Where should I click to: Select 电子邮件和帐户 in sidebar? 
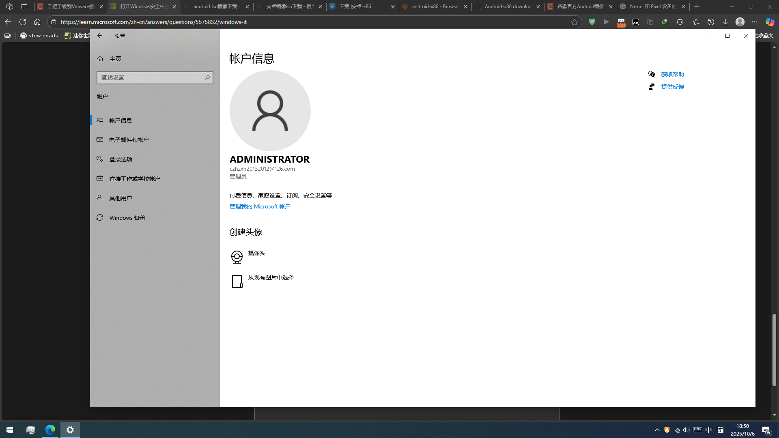[129, 140]
